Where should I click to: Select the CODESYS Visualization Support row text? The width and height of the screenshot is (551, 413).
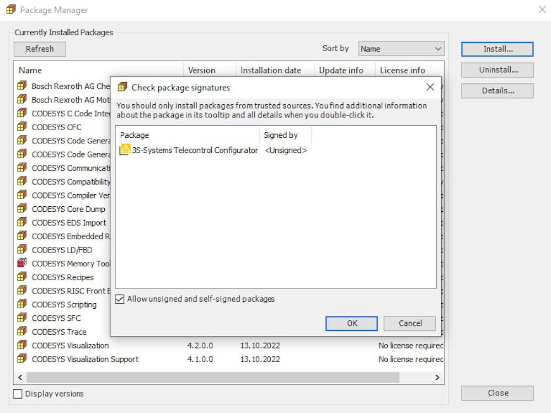85,360
